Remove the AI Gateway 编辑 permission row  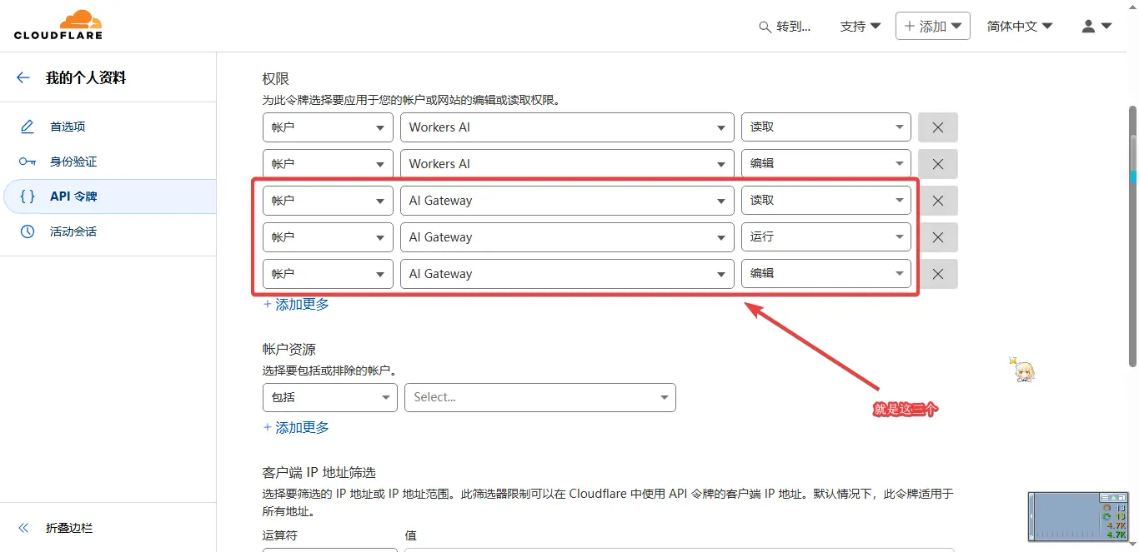point(938,274)
